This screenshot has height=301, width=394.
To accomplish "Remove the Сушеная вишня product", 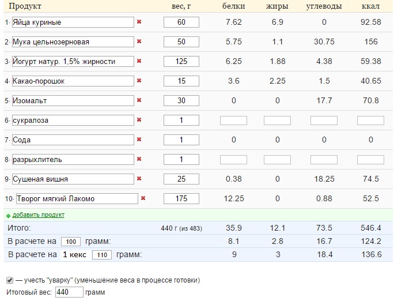I will (139, 179).
